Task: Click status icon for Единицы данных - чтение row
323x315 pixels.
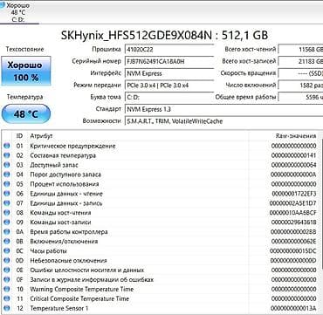Action: (x=6, y=194)
